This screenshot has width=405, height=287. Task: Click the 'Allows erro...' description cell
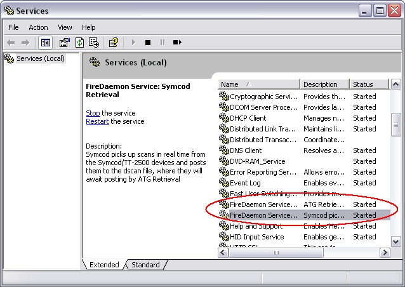[x=324, y=172]
